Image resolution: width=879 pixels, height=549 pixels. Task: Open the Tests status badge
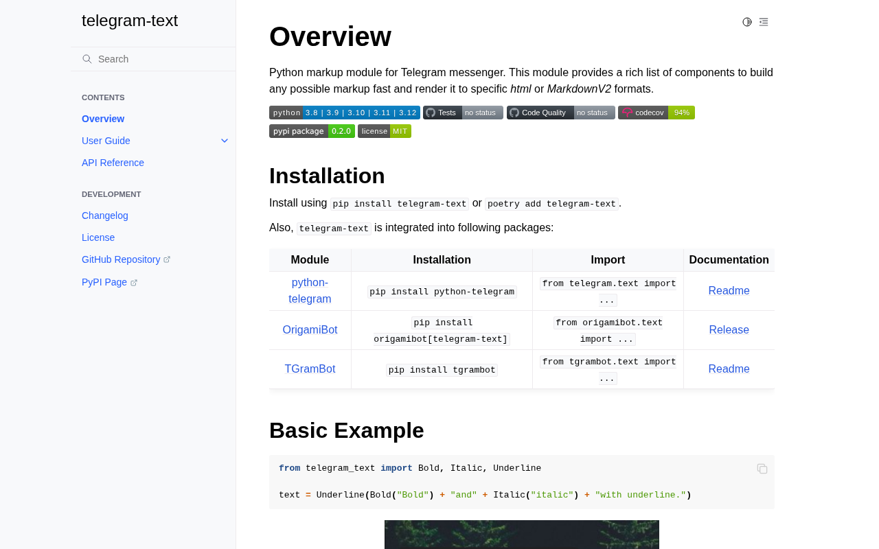point(463,113)
